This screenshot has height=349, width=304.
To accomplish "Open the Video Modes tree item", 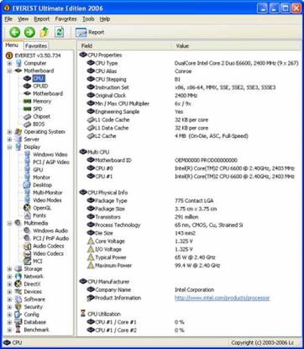I will click(47, 200).
